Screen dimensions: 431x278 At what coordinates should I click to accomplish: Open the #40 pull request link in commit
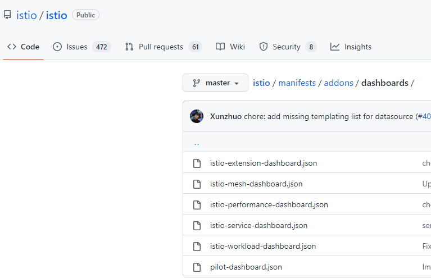[x=424, y=116]
